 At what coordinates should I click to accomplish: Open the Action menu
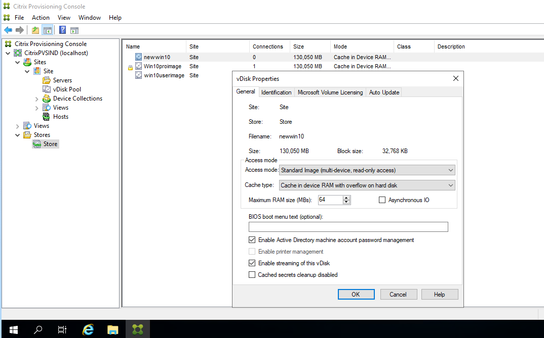(41, 18)
